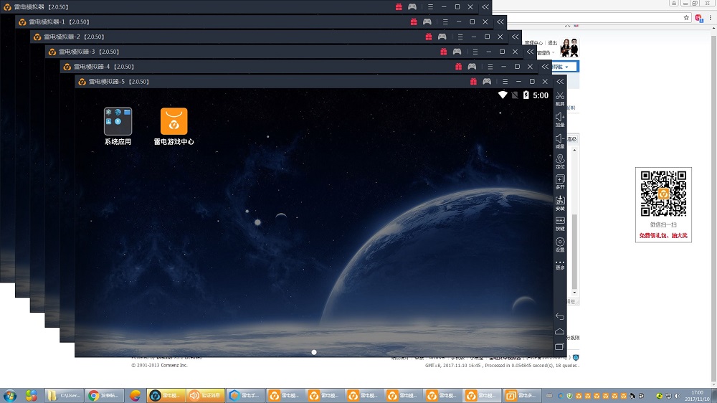Open the 管理中心 link on the web page
The height and width of the screenshot is (403, 717).
click(x=534, y=43)
